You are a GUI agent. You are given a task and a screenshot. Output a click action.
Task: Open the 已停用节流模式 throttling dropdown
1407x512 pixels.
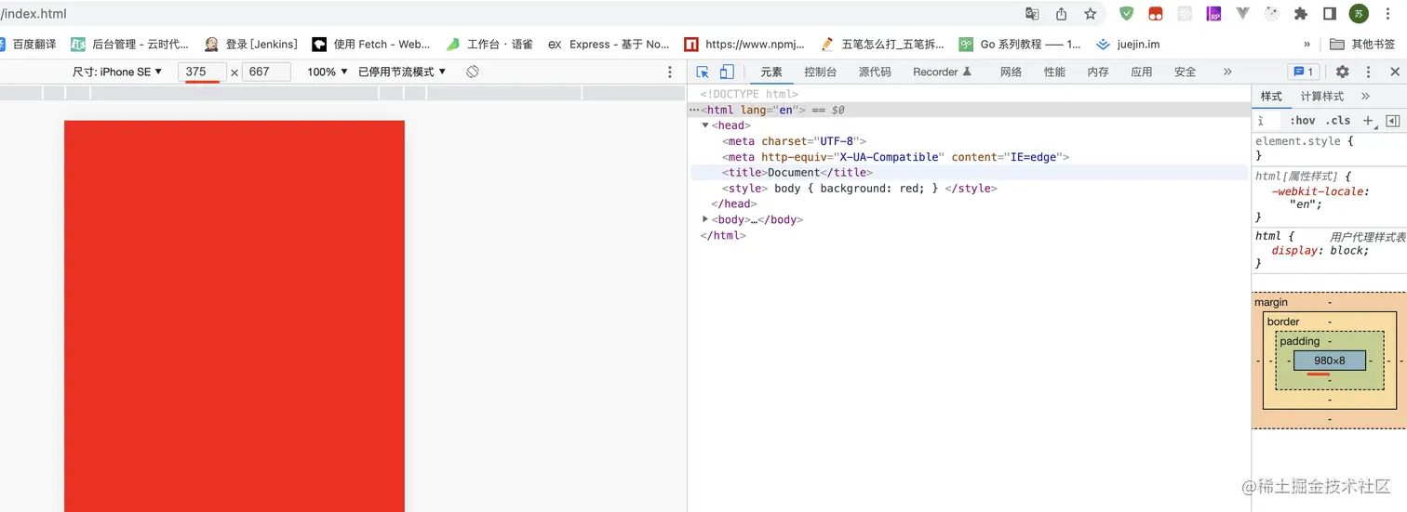coord(402,72)
